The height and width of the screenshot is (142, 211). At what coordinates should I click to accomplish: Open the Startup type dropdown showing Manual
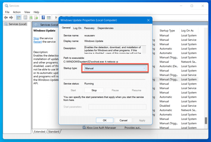(115, 68)
